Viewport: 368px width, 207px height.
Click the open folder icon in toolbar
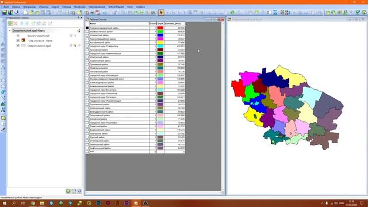coord(31,13)
